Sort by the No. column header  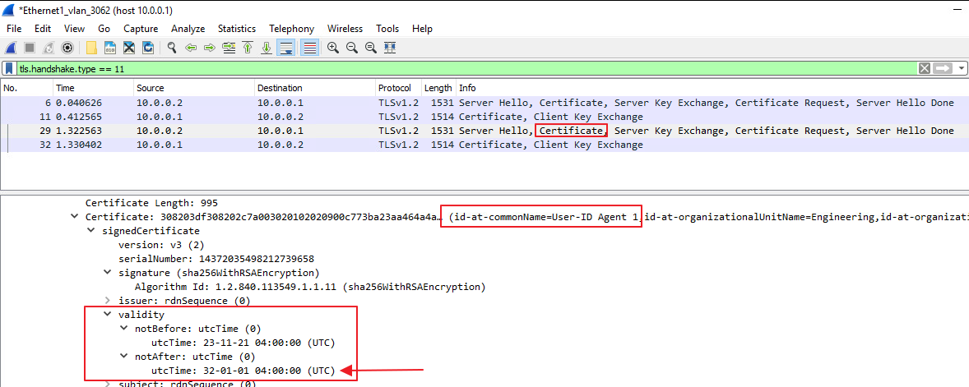coord(26,88)
